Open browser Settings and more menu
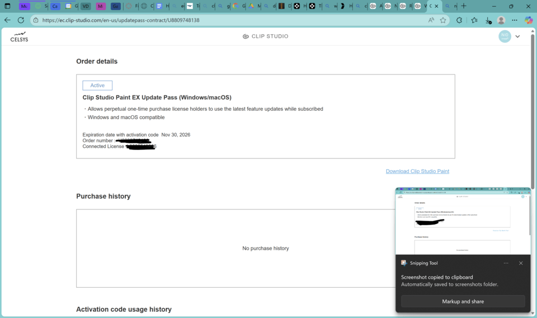This screenshot has width=537, height=318. pos(515,20)
